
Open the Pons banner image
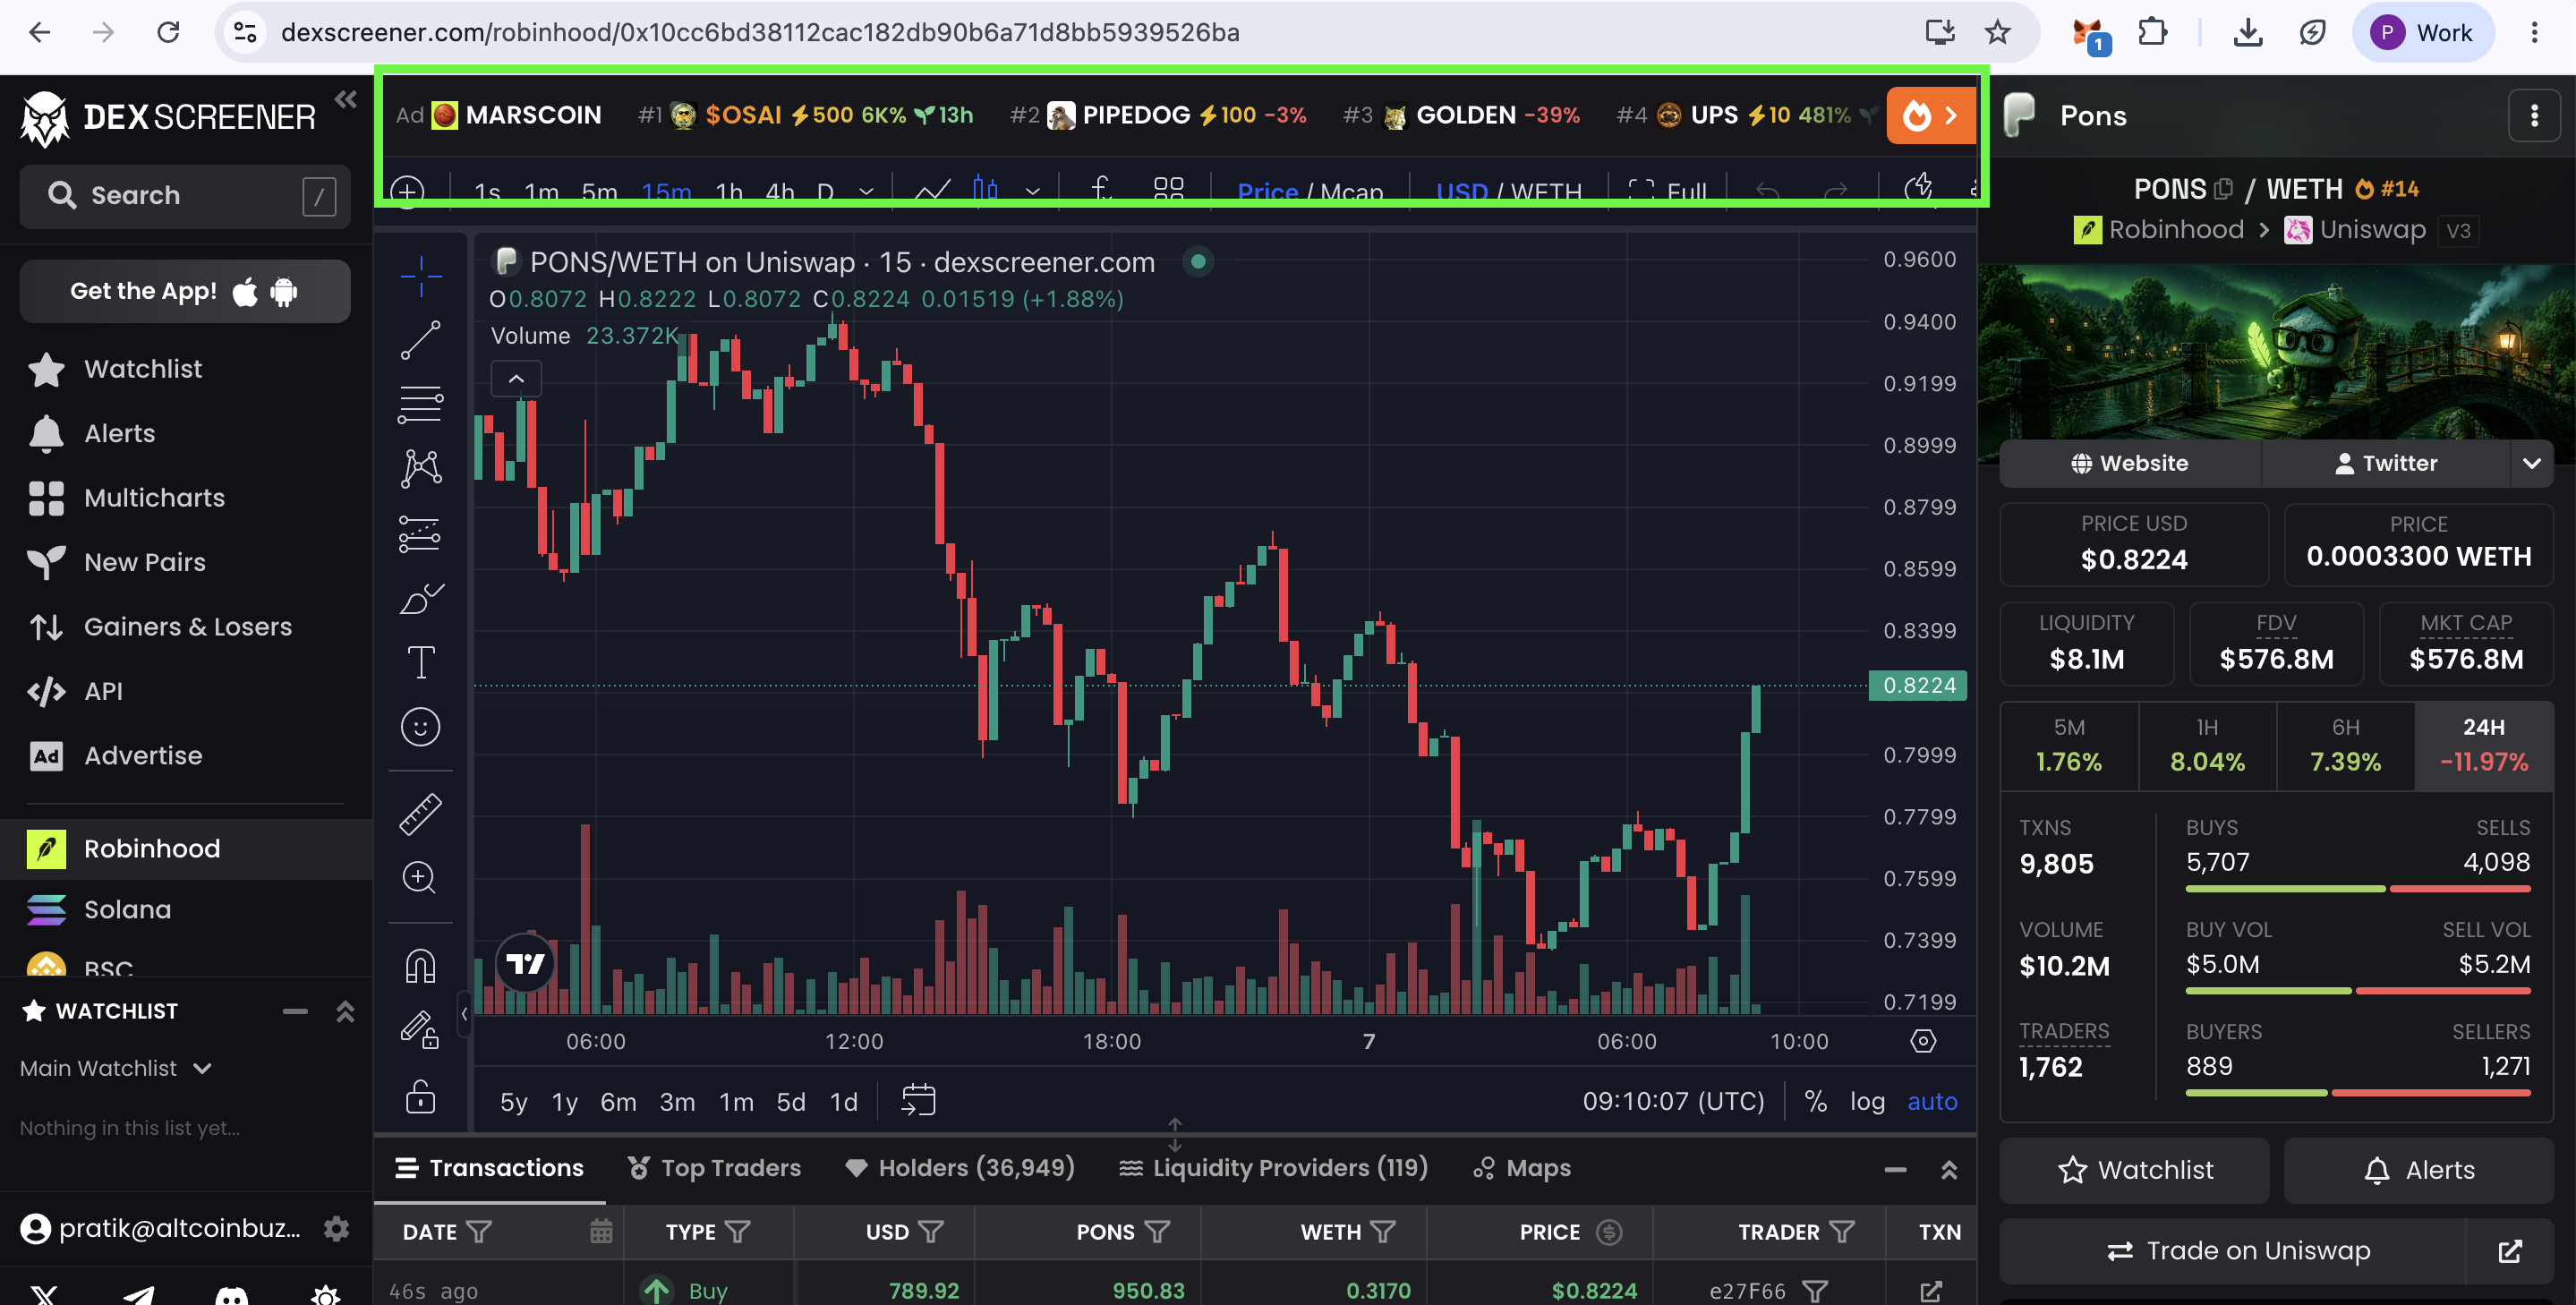(x=2276, y=352)
